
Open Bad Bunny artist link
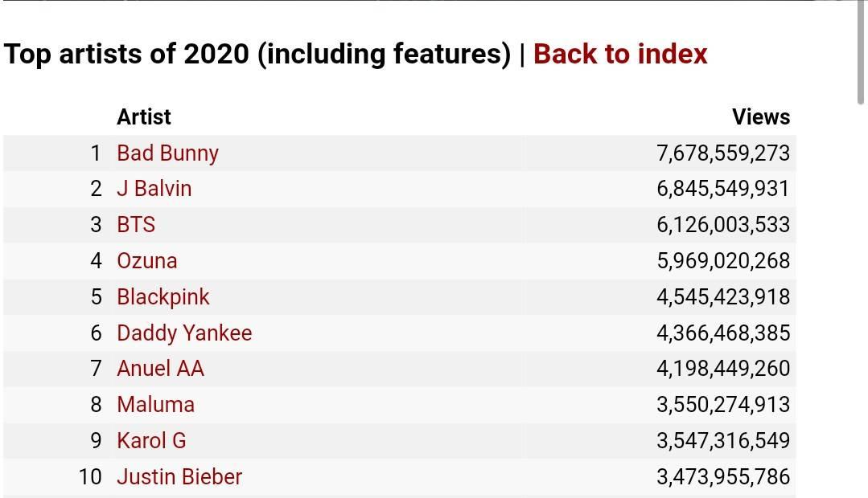tap(167, 153)
